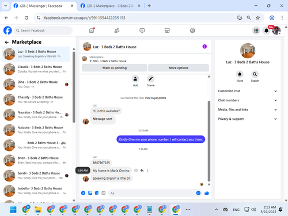Choose a sticker icon in composer
Image resolution: width=288 pixels, height=216 pixels.
pos(97,193)
